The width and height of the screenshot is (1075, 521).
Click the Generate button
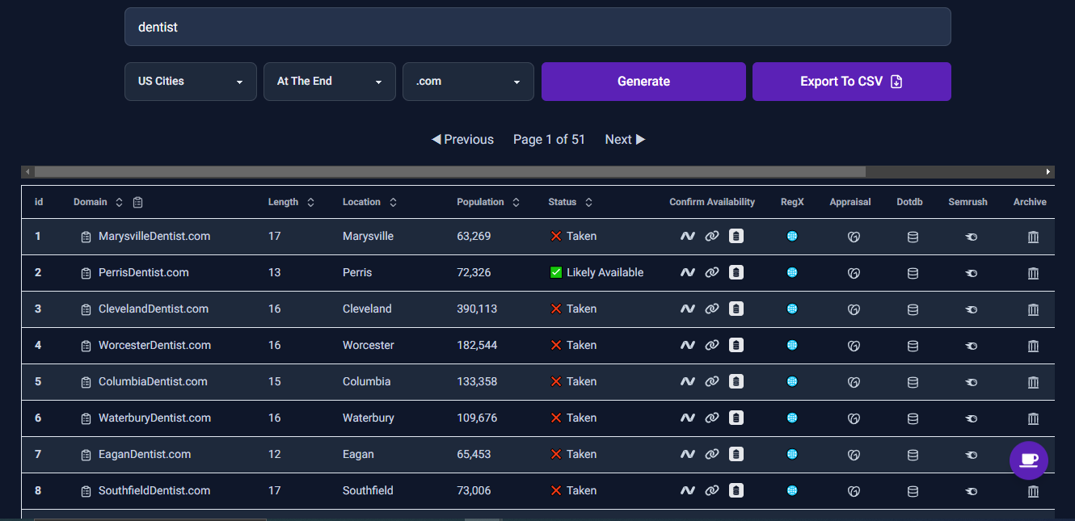coord(643,82)
